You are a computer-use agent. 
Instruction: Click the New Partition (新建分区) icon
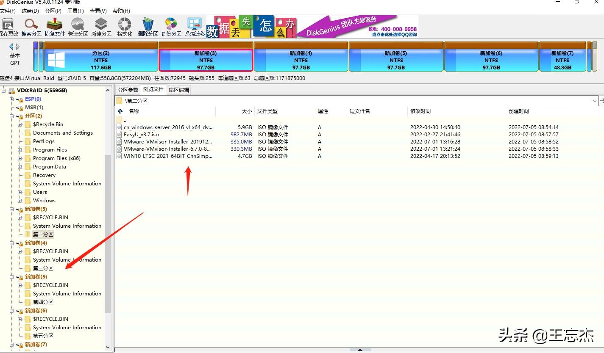tap(101, 26)
